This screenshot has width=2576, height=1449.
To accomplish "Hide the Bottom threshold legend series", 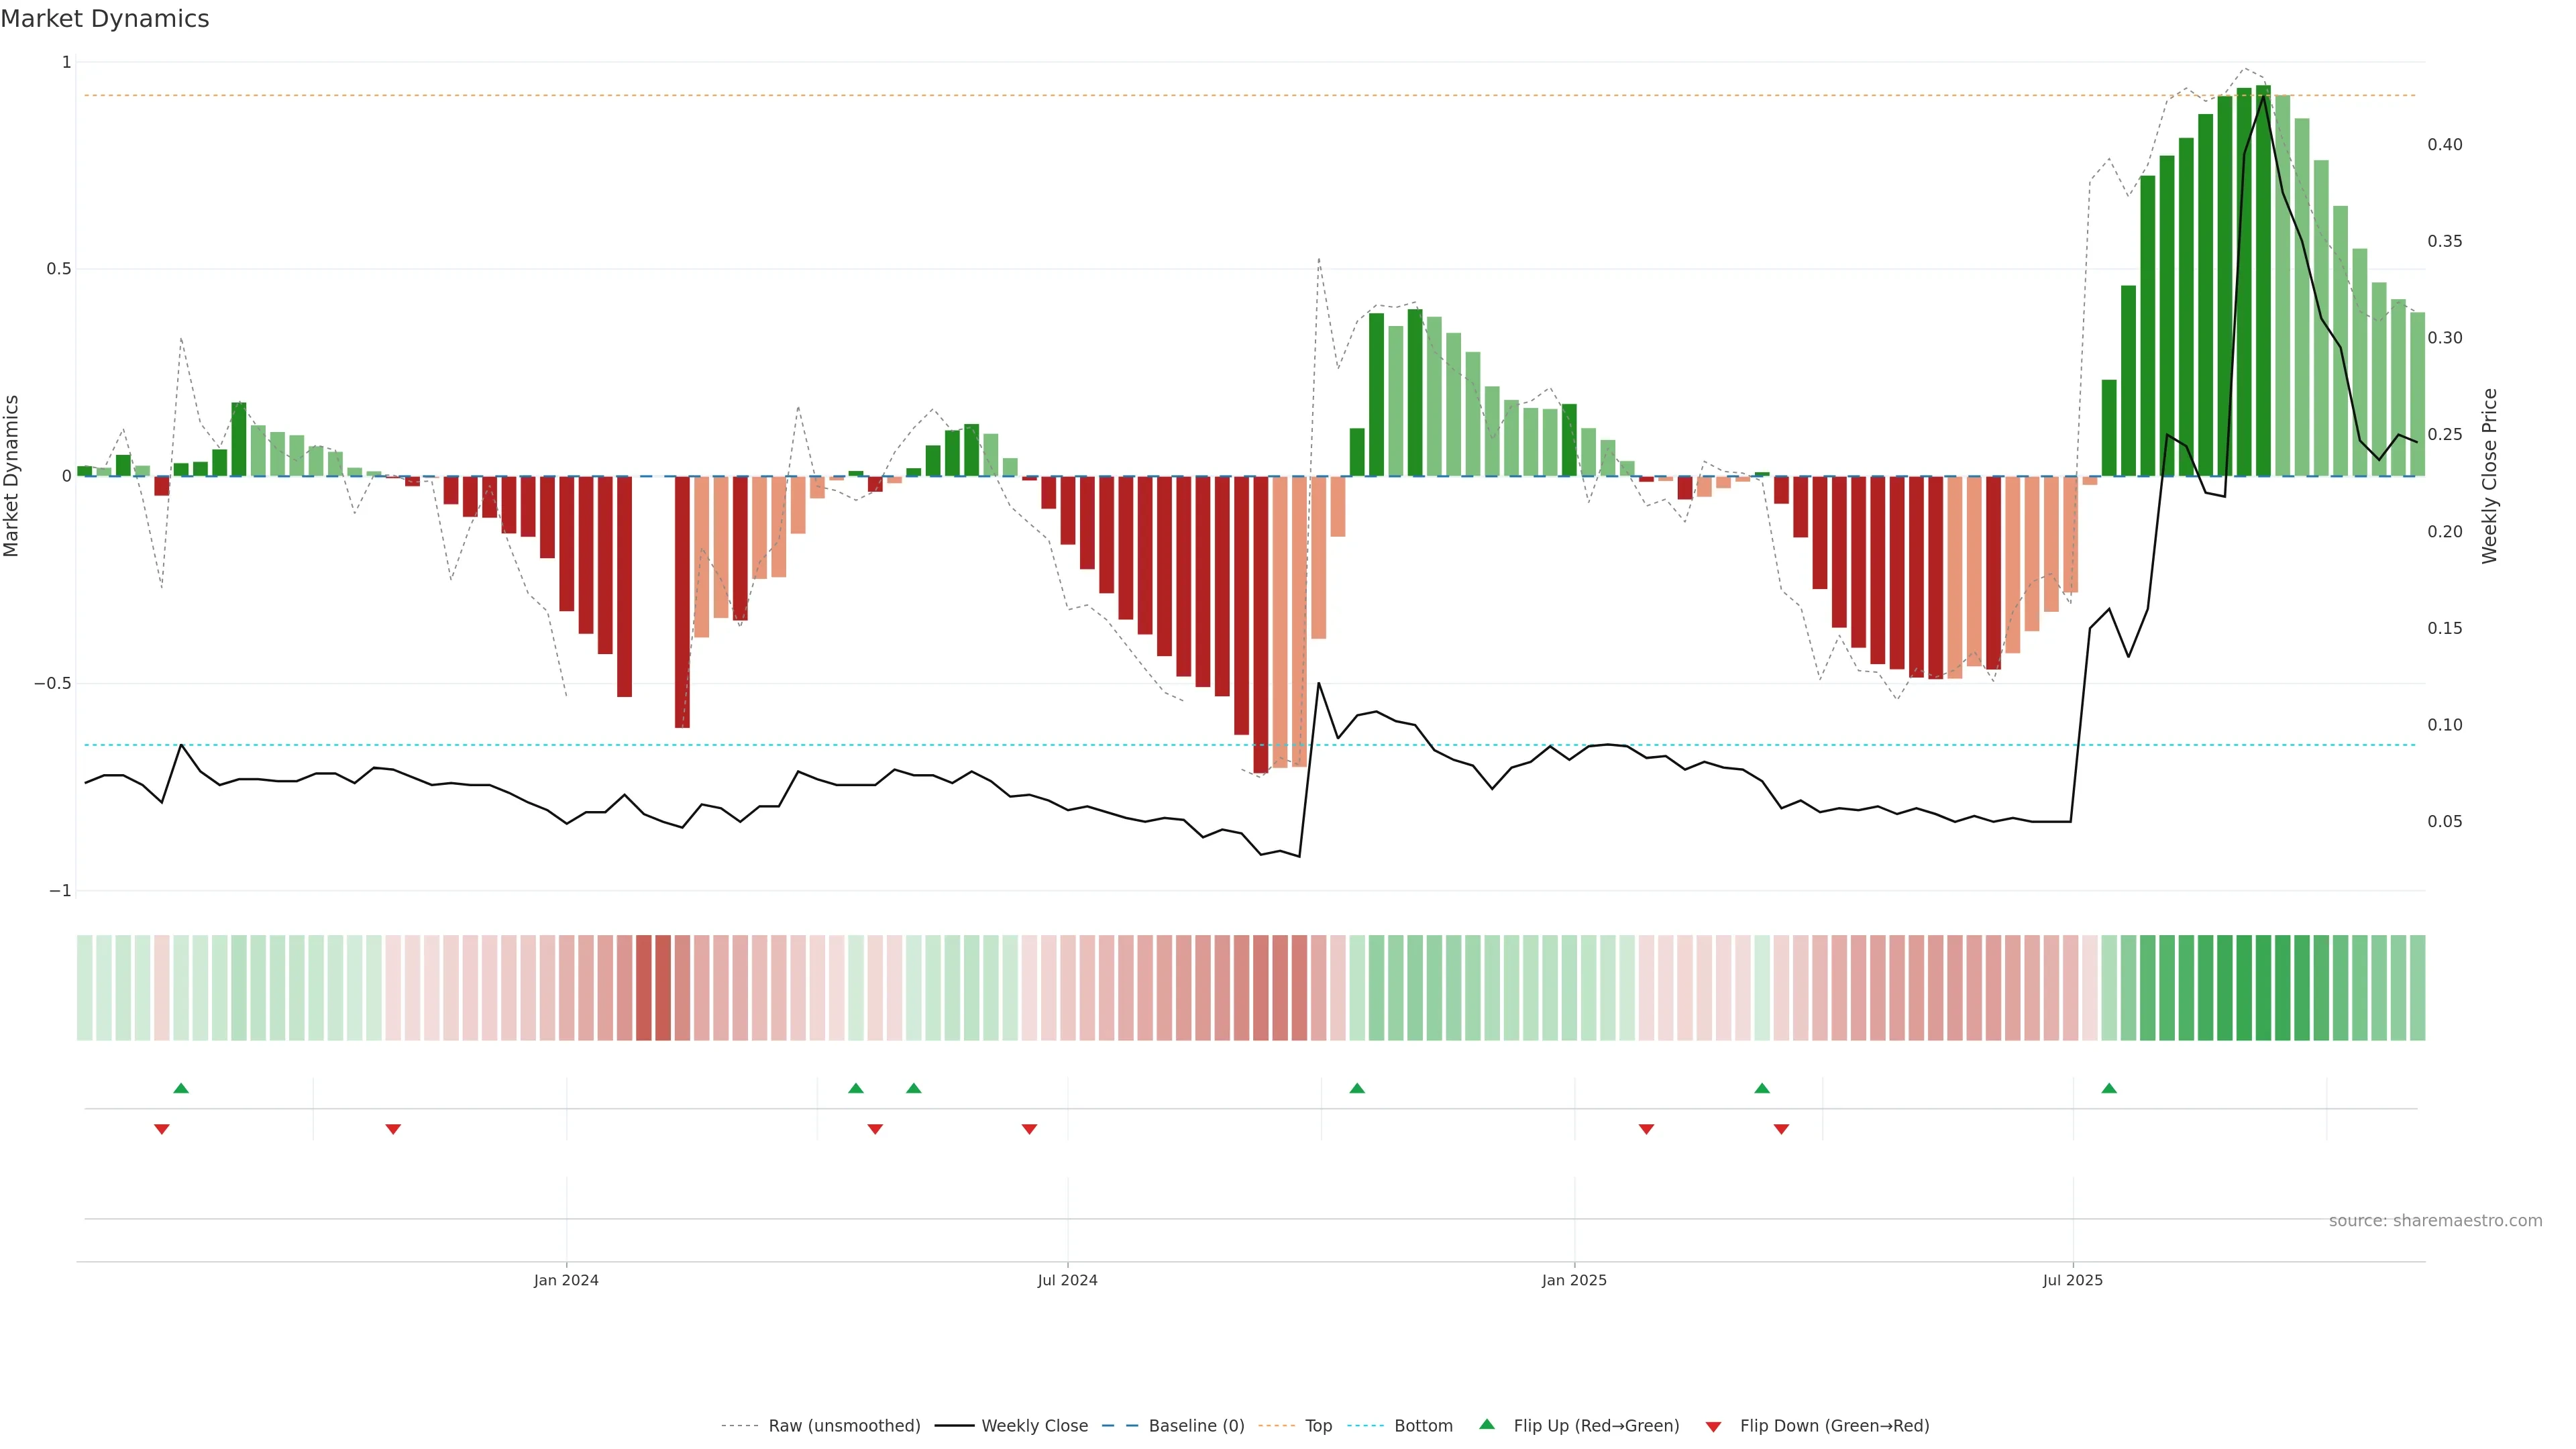I will tap(1423, 1426).
